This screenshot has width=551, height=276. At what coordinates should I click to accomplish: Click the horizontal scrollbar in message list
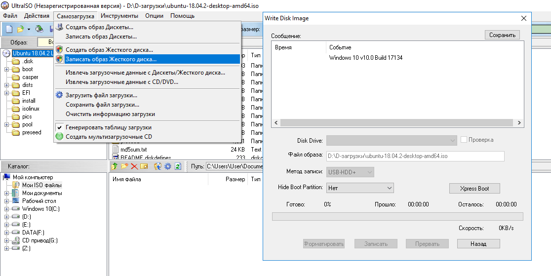pyautogui.click(x=397, y=122)
